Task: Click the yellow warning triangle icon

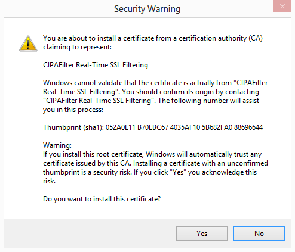Action: 28,43
